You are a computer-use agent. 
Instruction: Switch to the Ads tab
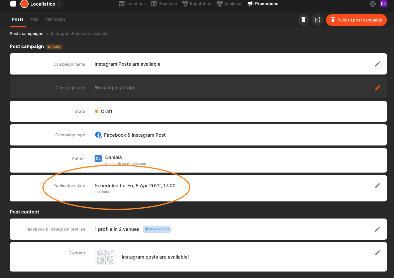tap(34, 19)
